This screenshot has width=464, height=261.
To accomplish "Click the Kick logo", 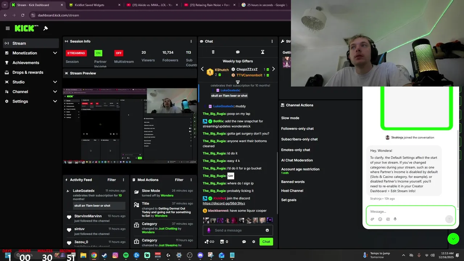I will click(x=26, y=28).
